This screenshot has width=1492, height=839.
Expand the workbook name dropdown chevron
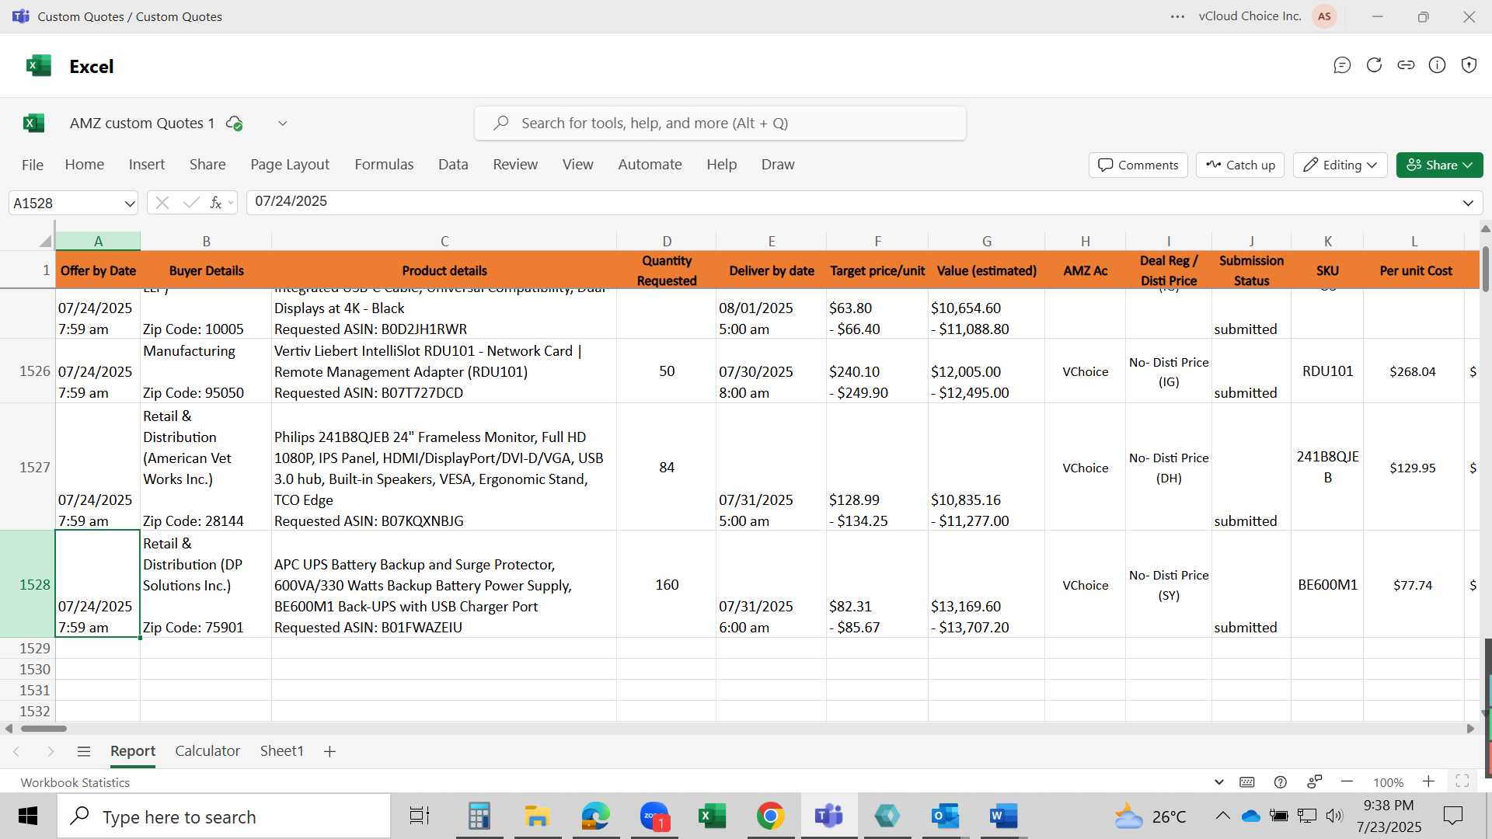tap(283, 123)
